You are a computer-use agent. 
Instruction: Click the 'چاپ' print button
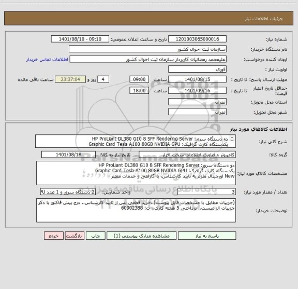(x=95, y=236)
